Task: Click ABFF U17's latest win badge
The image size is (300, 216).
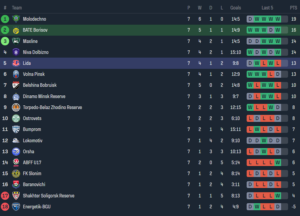Action: pyautogui.click(x=278, y=163)
